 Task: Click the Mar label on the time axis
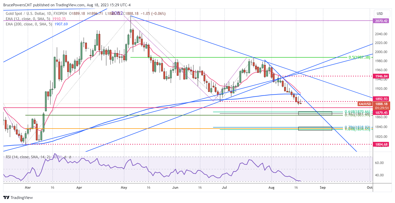click(x=28, y=187)
